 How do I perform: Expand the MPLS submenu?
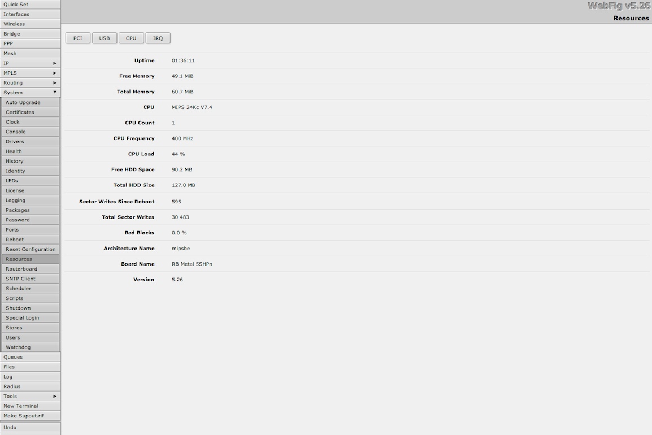point(30,73)
